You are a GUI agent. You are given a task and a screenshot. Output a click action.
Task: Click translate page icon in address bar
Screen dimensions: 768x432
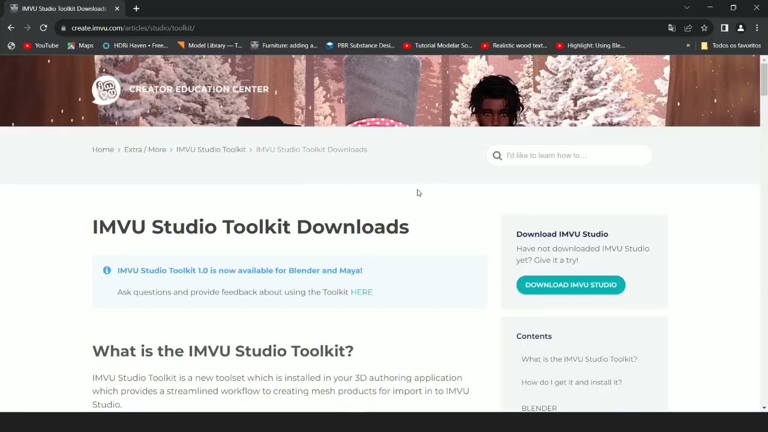pos(672,28)
